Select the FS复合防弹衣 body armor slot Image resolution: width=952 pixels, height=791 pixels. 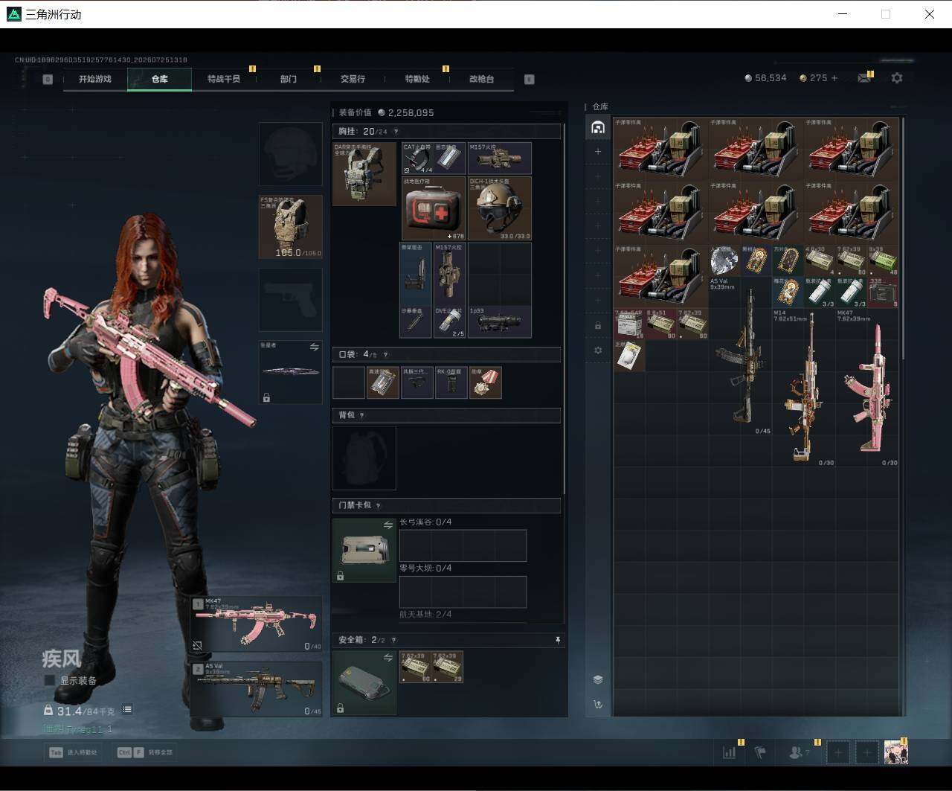point(290,226)
